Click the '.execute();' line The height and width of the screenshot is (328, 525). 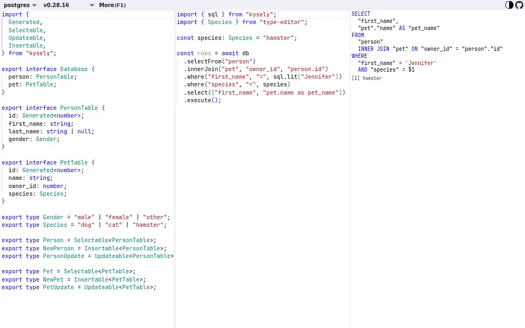(202, 100)
